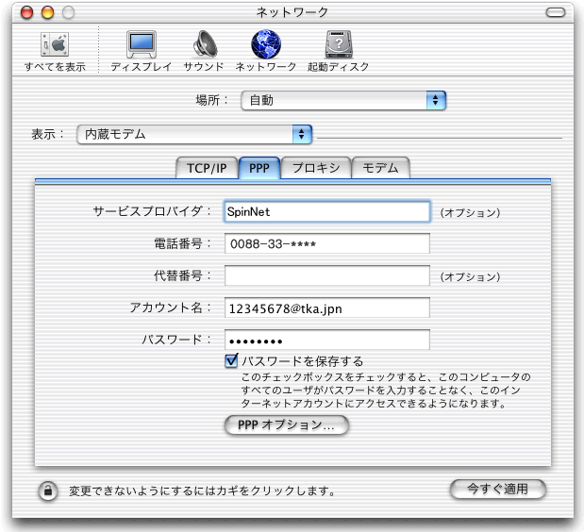Image resolution: width=584 pixels, height=532 pixels.
Task: Open the Modem (モデム) tab
Action: [x=380, y=169]
